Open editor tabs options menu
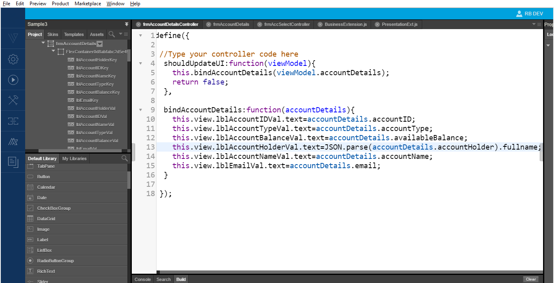This screenshot has width=554, height=283. coord(537,24)
